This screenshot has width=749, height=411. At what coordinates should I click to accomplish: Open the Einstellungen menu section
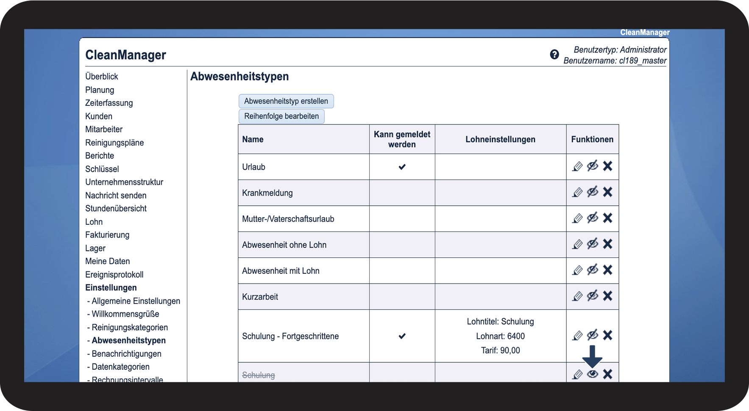coord(111,288)
